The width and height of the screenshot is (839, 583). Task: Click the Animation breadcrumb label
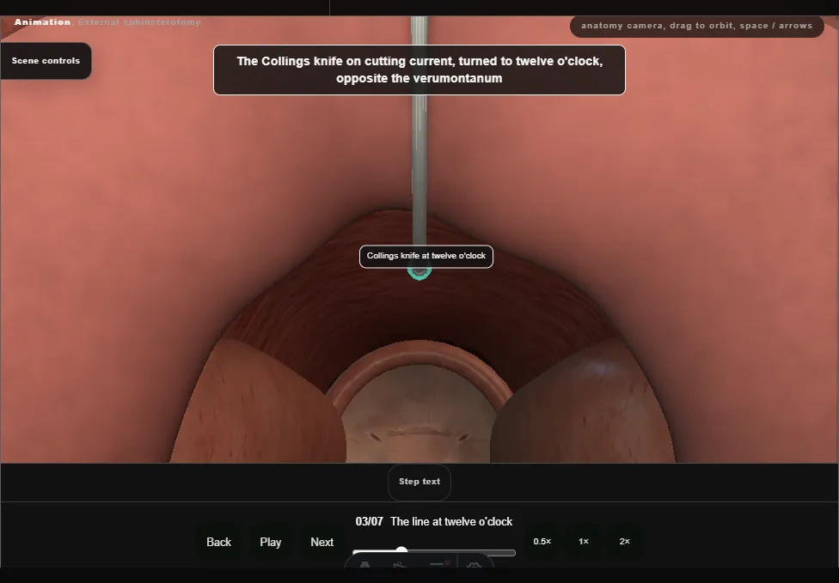[42, 22]
